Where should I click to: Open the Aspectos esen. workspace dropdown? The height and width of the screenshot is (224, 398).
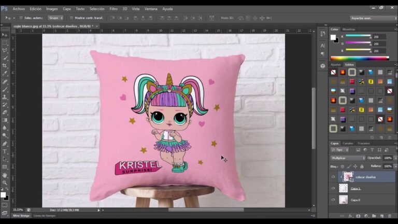[x=373, y=18]
